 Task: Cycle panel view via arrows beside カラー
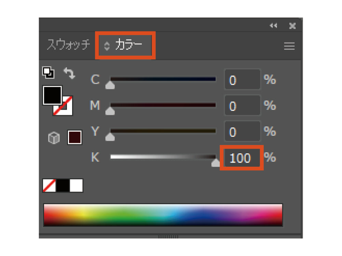coord(107,46)
